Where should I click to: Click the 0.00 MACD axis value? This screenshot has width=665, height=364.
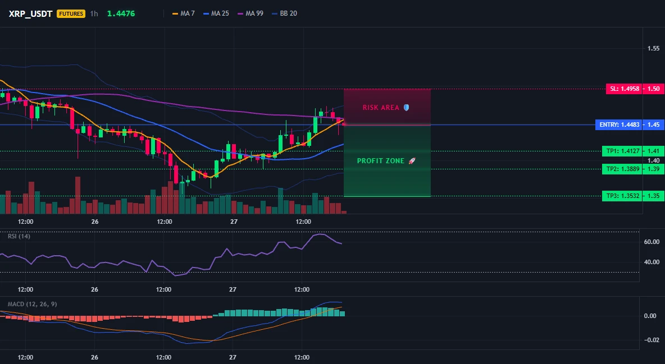pos(650,316)
